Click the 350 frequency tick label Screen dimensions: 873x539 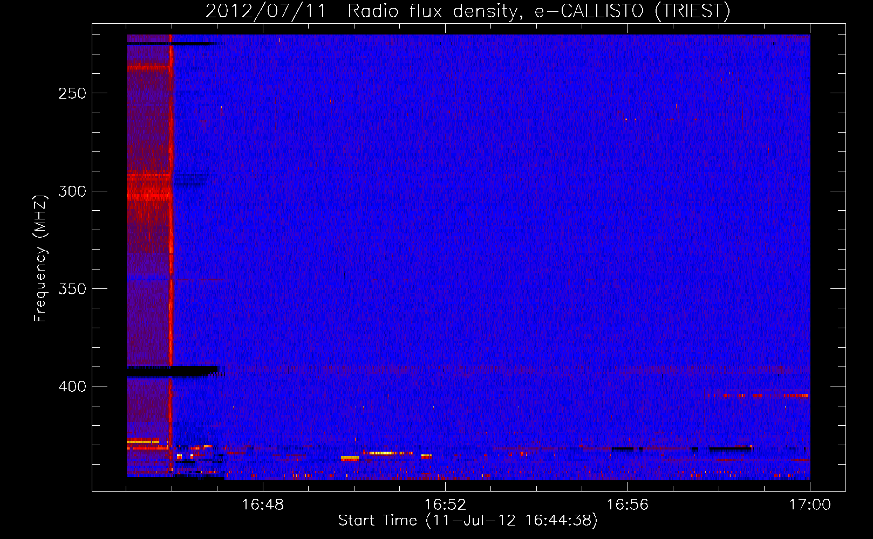pyautogui.click(x=72, y=289)
